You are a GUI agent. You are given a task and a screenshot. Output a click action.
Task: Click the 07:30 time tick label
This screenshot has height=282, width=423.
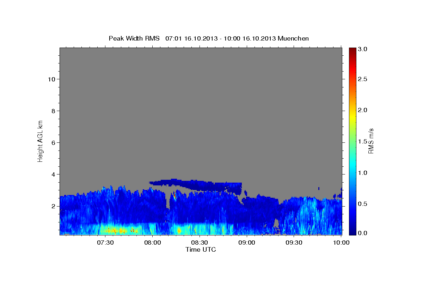click(105, 243)
